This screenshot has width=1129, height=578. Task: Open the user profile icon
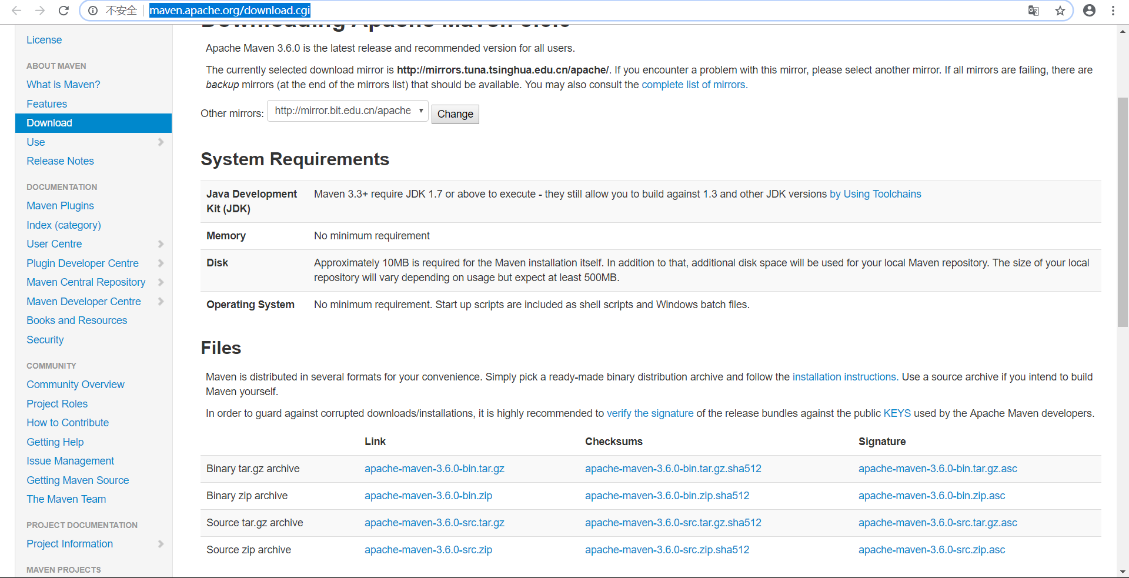click(x=1089, y=11)
